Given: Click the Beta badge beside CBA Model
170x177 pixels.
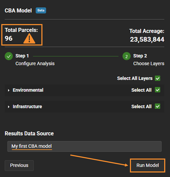Looking at the screenshot, I should [x=41, y=10].
